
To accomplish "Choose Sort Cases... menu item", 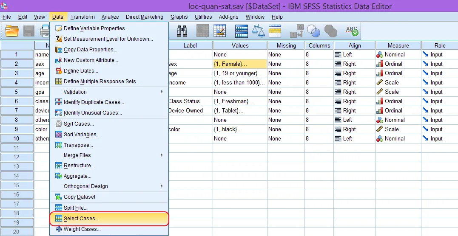I will click(x=109, y=124).
